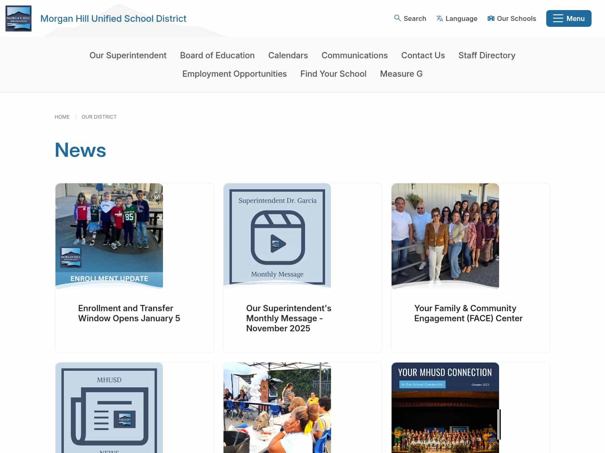Click the Morgan Hill district logo
This screenshot has height=453, width=605.
[18, 18]
